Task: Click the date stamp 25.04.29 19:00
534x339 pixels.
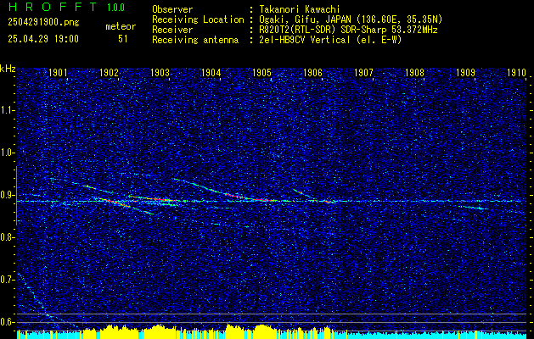Action: click(43, 39)
